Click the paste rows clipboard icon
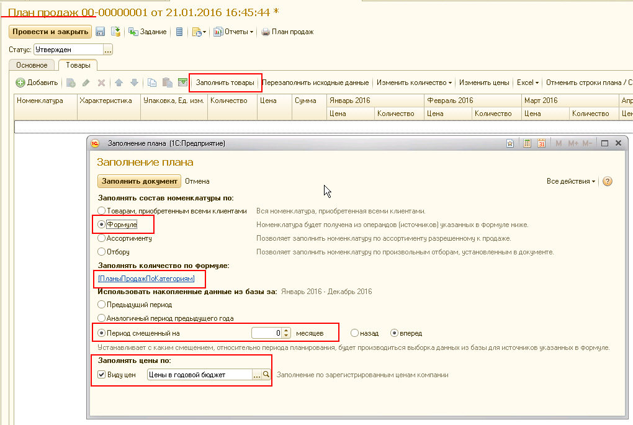This screenshot has height=425, width=633. point(167,83)
